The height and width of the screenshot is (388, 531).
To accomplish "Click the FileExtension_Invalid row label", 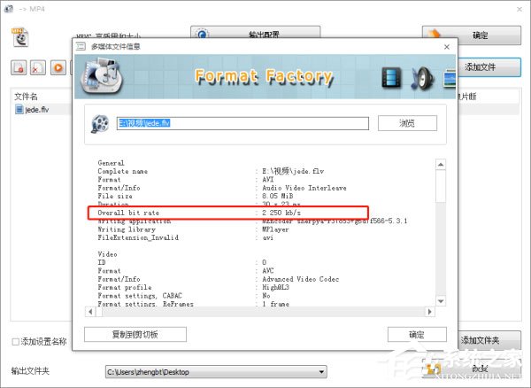I will (138, 237).
